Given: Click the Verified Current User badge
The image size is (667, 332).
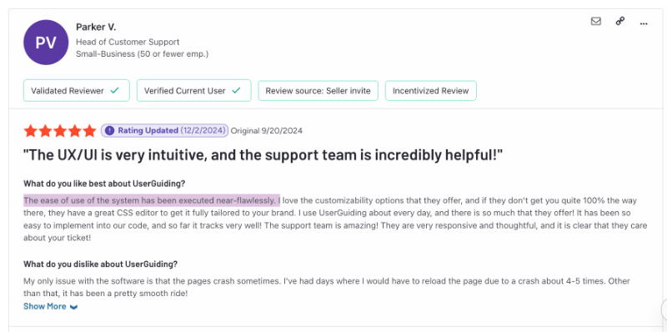Looking at the screenshot, I should [x=194, y=91].
